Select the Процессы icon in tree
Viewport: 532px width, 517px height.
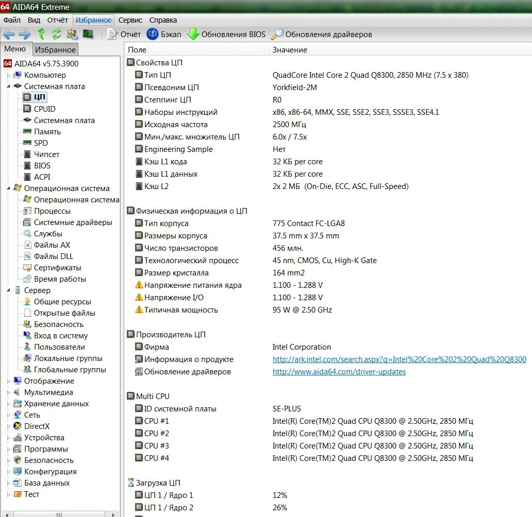click(27, 211)
